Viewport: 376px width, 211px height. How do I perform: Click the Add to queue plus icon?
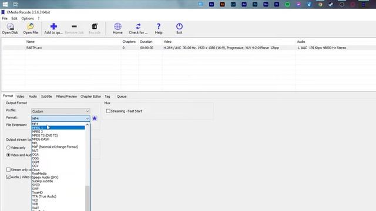[53, 26]
